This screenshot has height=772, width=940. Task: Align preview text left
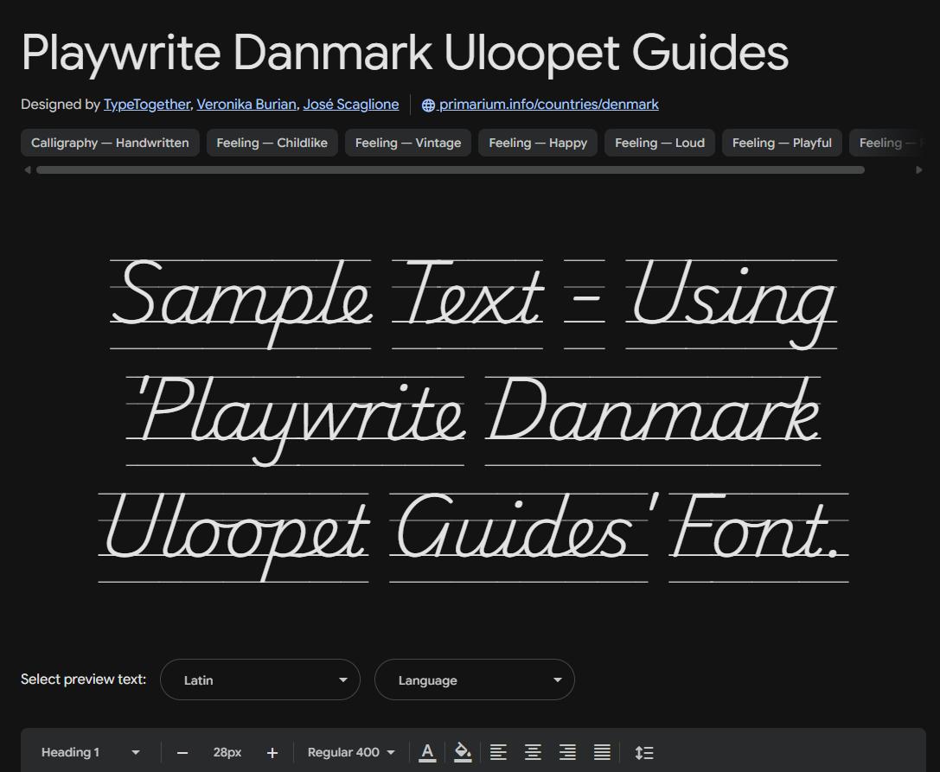click(498, 752)
